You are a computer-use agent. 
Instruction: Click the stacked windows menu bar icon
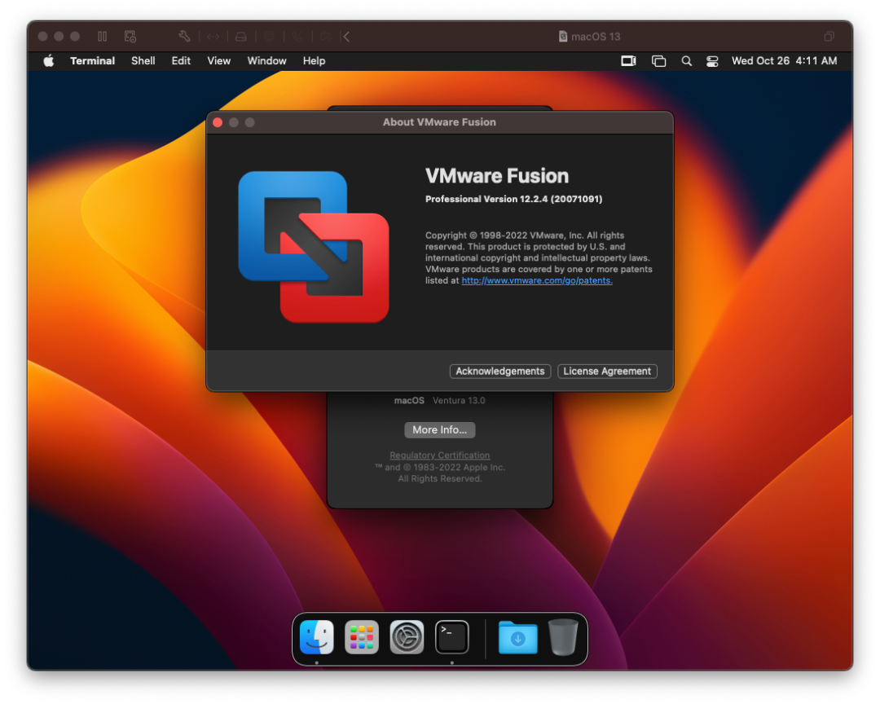coord(658,60)
